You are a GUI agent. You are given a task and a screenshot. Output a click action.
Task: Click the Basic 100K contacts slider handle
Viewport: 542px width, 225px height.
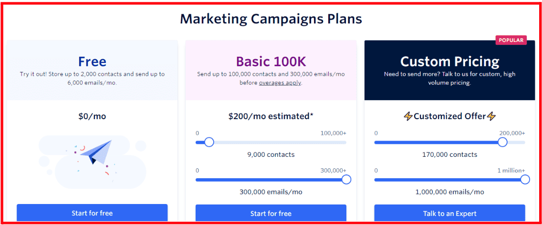(209, 142)
